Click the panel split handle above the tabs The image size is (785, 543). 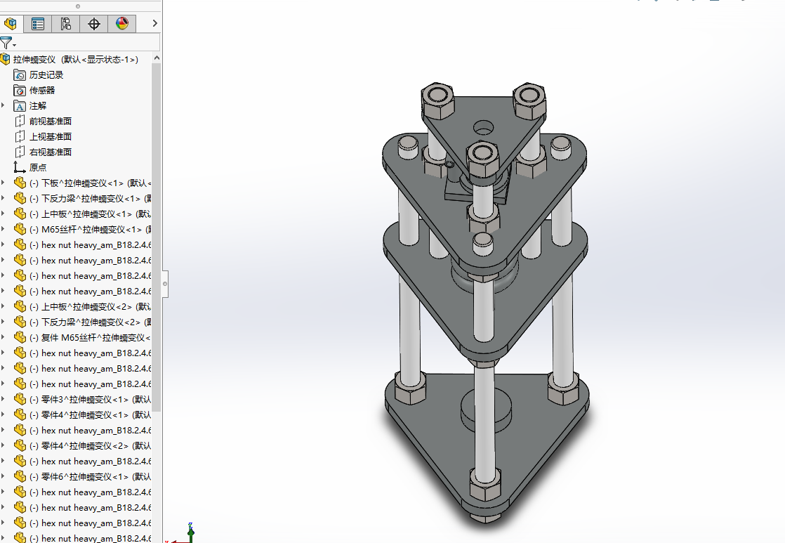pos(78,6)
